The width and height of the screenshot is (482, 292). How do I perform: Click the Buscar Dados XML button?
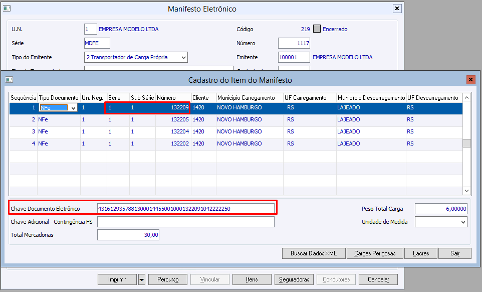click(x=314, y=253)
